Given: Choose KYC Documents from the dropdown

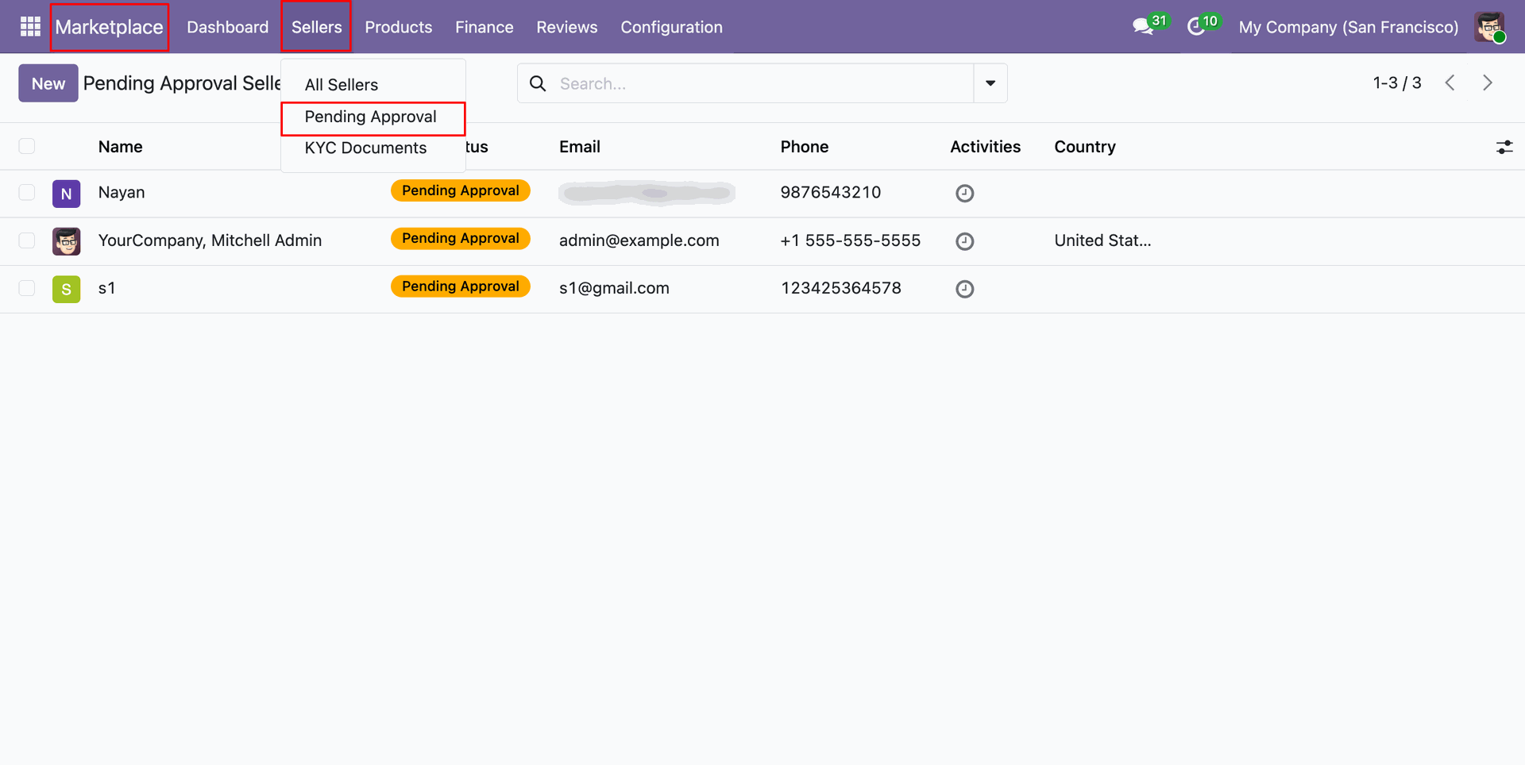Looking at the screenshot, I should [x=365, y=148].
